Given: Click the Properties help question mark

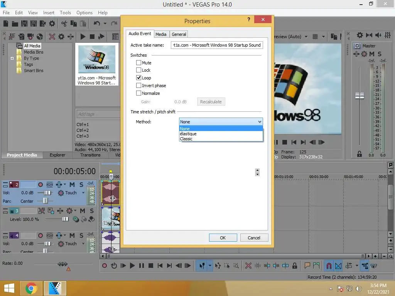Looking at the screenshot, I should [x=249, y=19].
